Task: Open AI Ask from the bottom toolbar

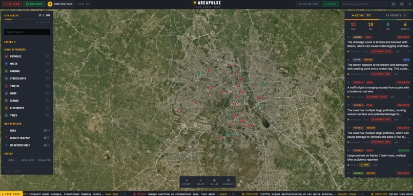Action: point(214,182)
